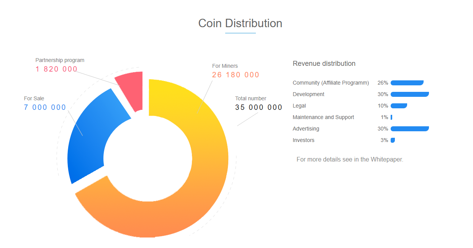Click the Whitepaper details text

350,159
